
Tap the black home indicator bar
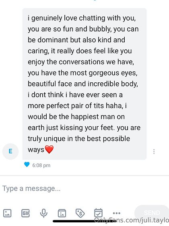pyautogui.click(x=84, y=221)
